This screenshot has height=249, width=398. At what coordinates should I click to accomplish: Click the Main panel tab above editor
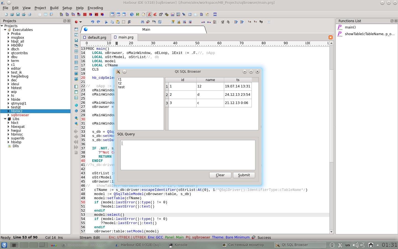(x=144, y=29)
